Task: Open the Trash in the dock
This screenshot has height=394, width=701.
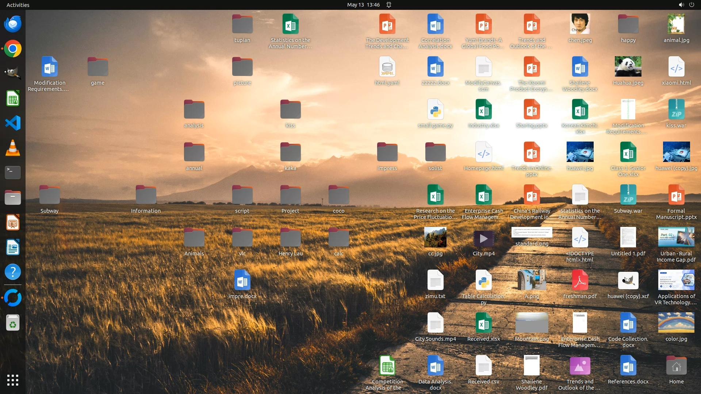Action: (13, 323)
